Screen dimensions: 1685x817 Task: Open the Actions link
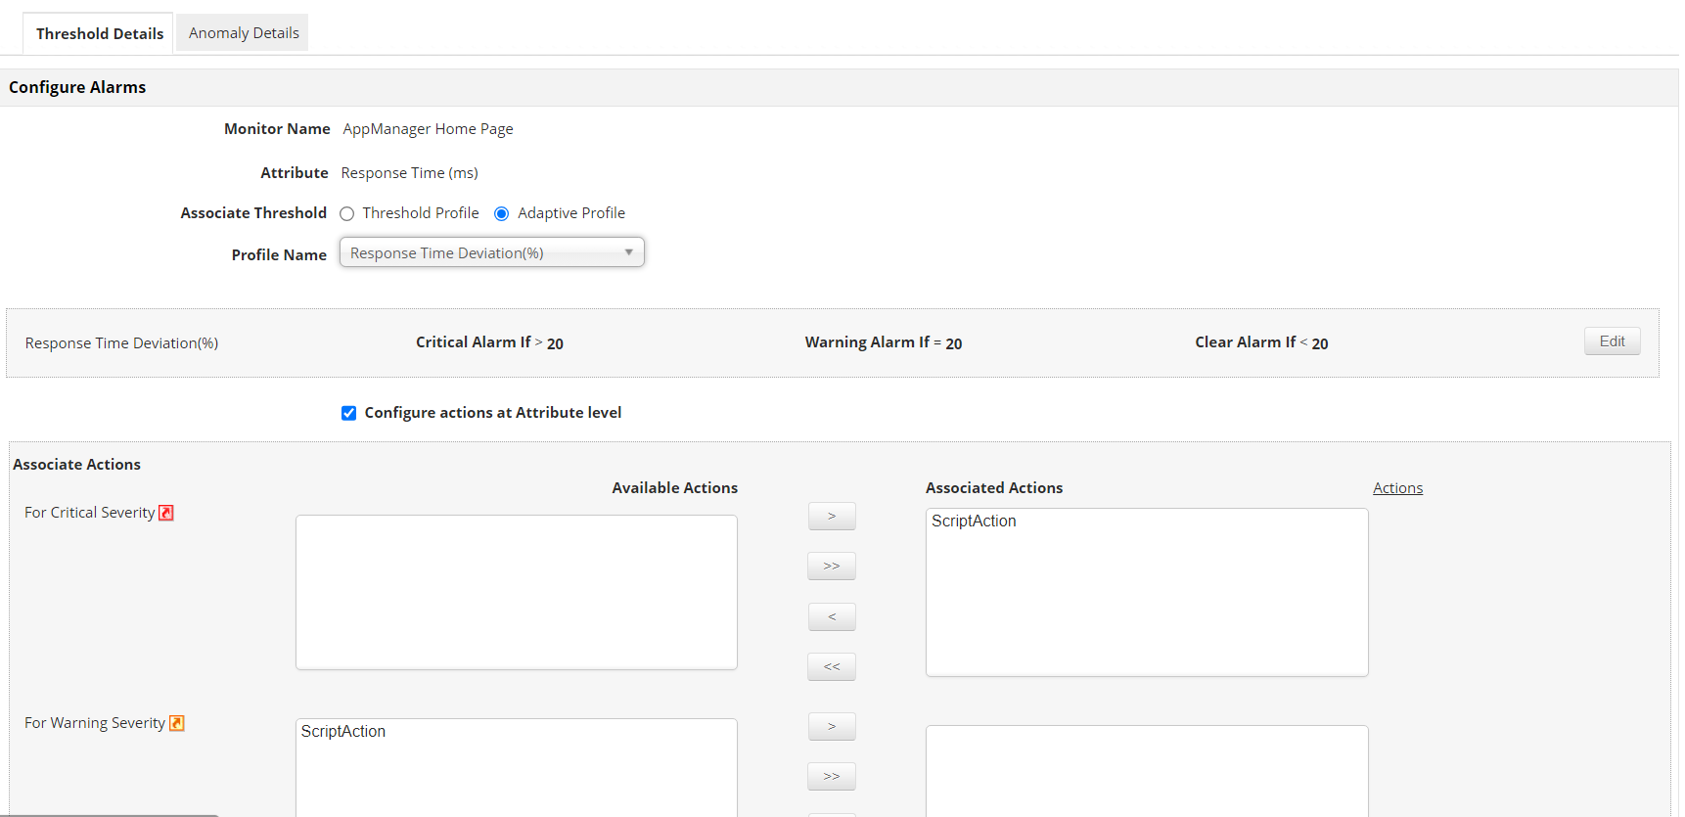pos(1397,488)
